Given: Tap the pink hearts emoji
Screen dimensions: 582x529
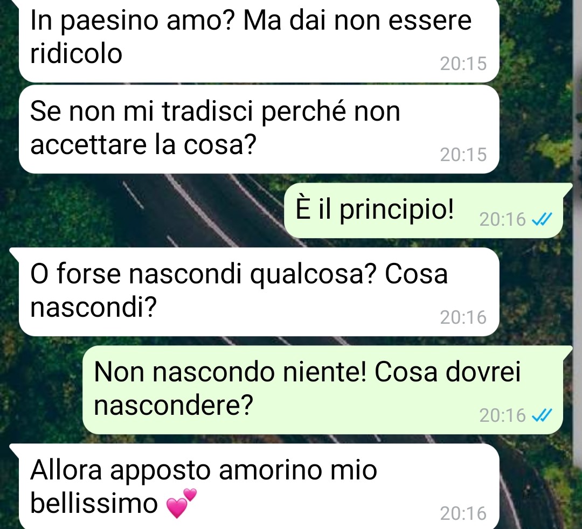Looking at the screenshot, I should pyautogui.click(x=181, y=503).
